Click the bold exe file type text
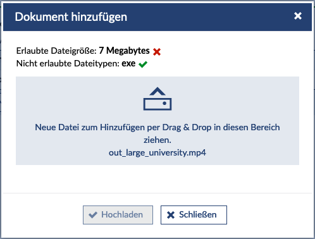315x239 pixels. coord(128,63)
